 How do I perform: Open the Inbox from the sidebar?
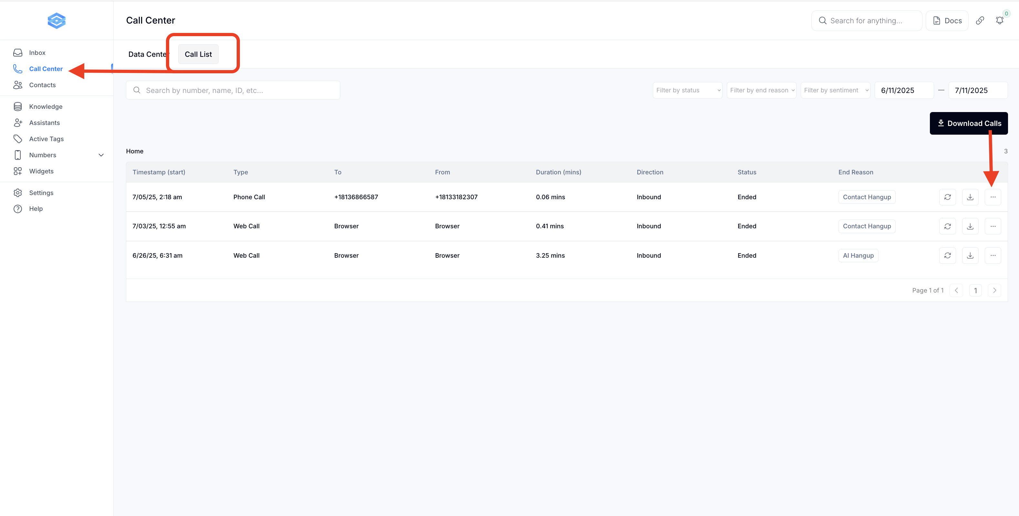[37, 53]
